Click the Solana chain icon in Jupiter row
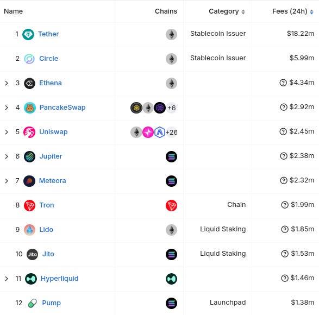 [171, 156]
